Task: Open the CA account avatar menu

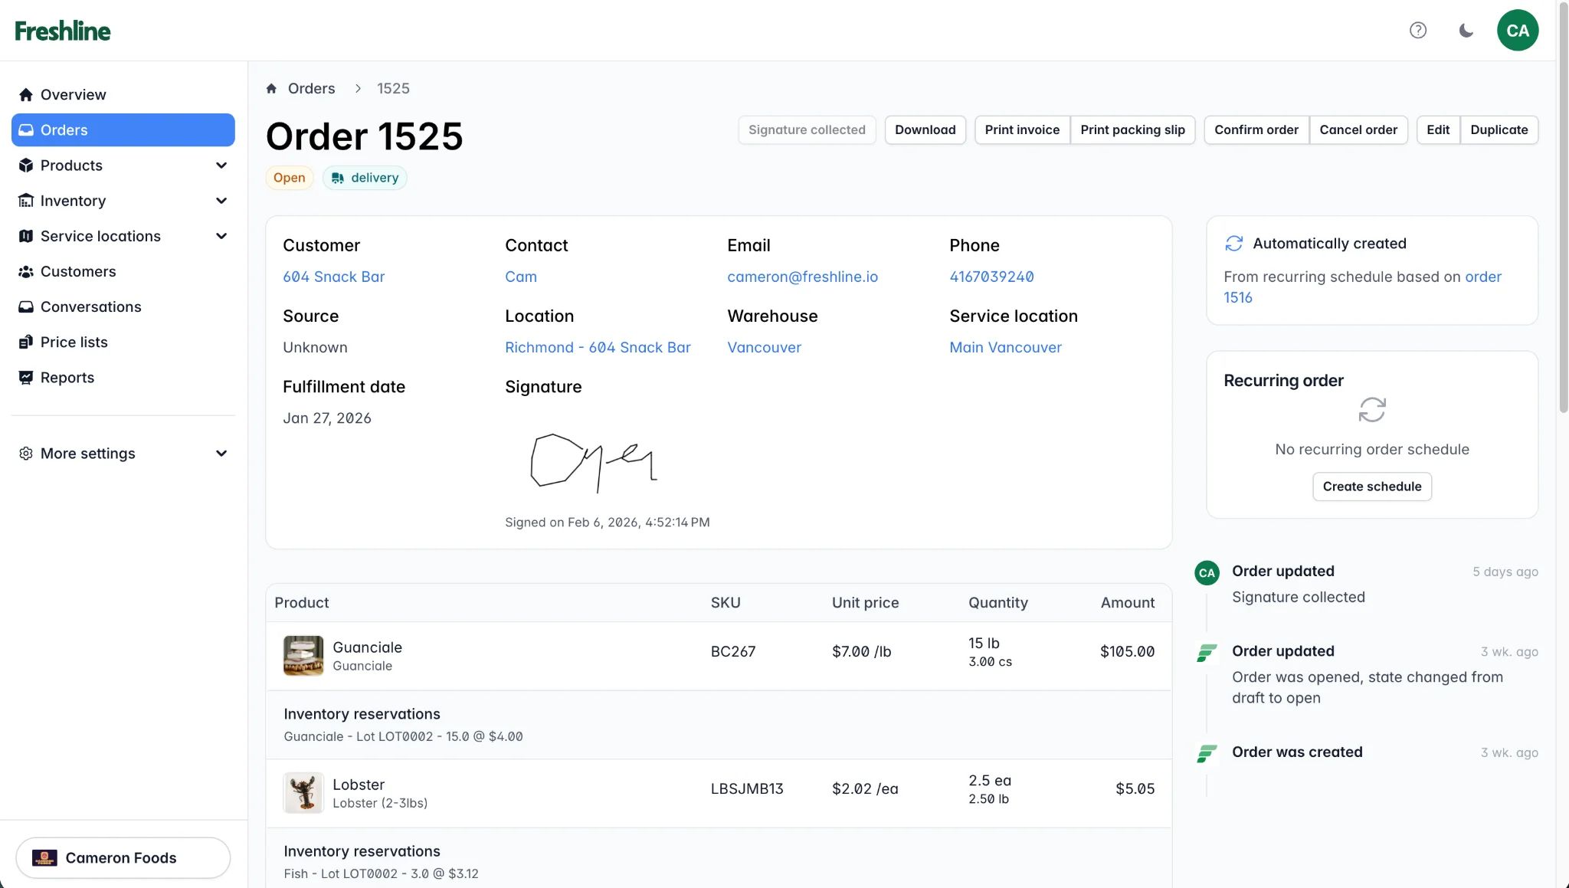Action: tap(1517, 30)
